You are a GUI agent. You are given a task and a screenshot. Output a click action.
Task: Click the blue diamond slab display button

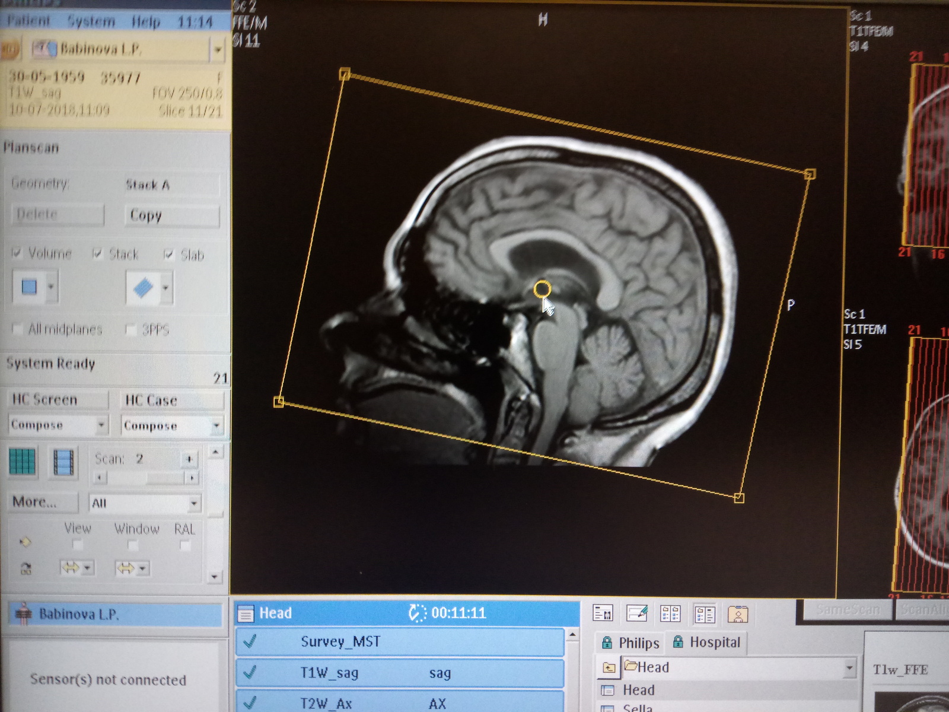point(143,288)
